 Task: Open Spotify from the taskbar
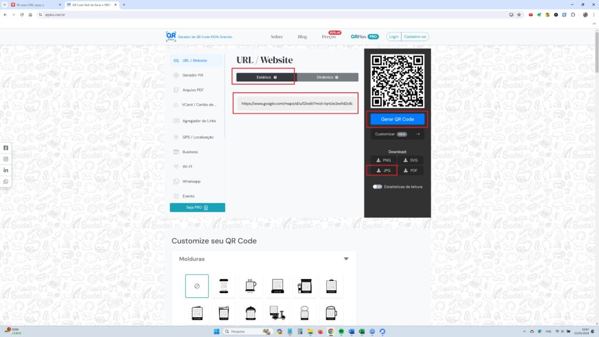click(x=341, y=331)
